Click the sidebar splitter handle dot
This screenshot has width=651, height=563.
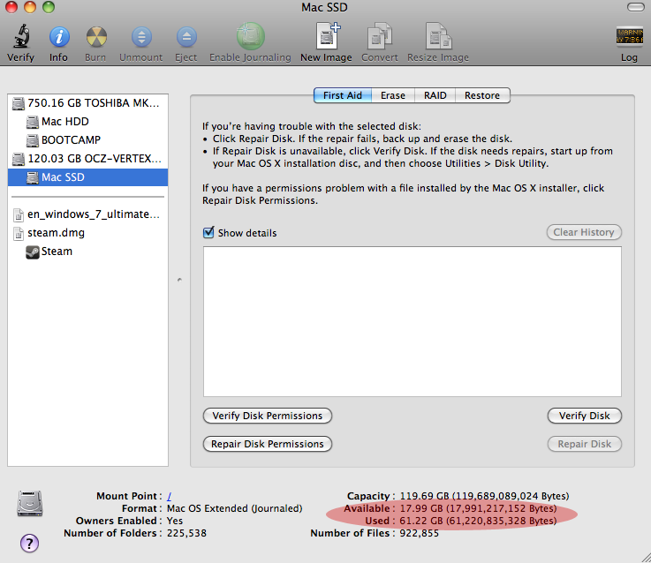click(x=179, y=280)
